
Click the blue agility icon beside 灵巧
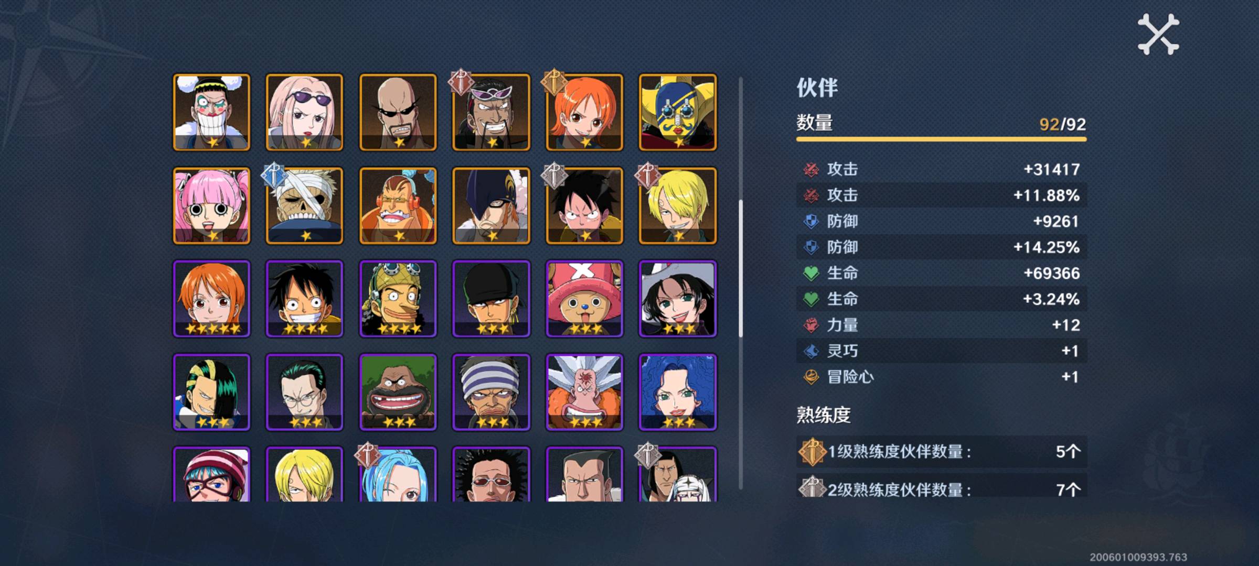811,351
